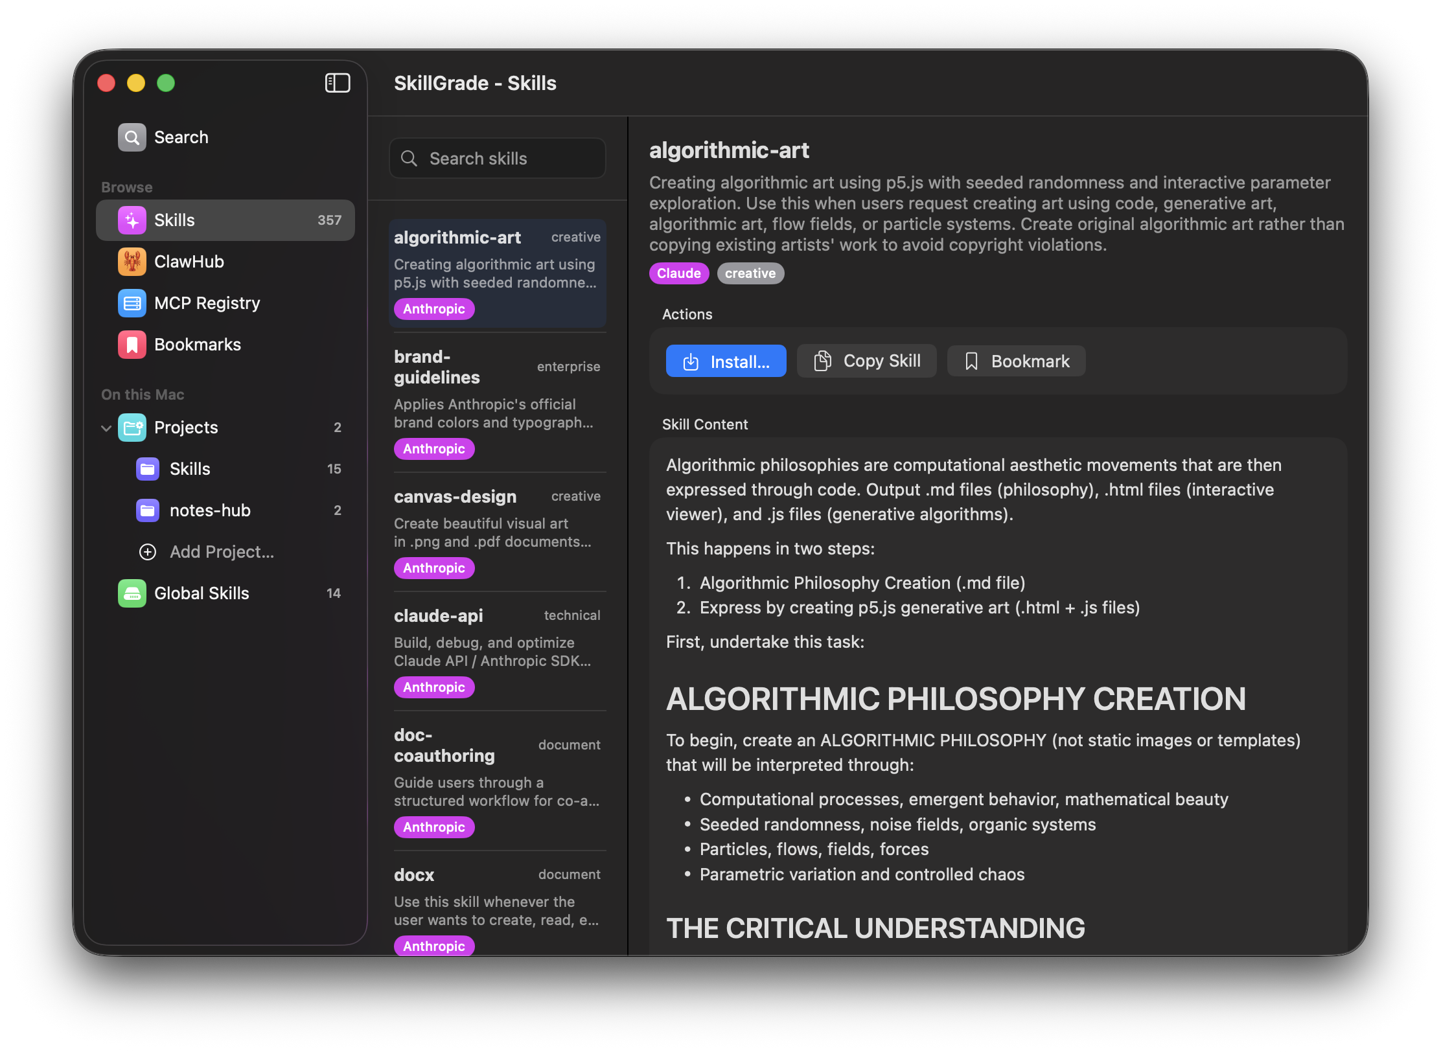This screenshot has width=1441, height=1052.
Task: Click the SkillGrade - Skills window title
Action: tap(475, 83)
